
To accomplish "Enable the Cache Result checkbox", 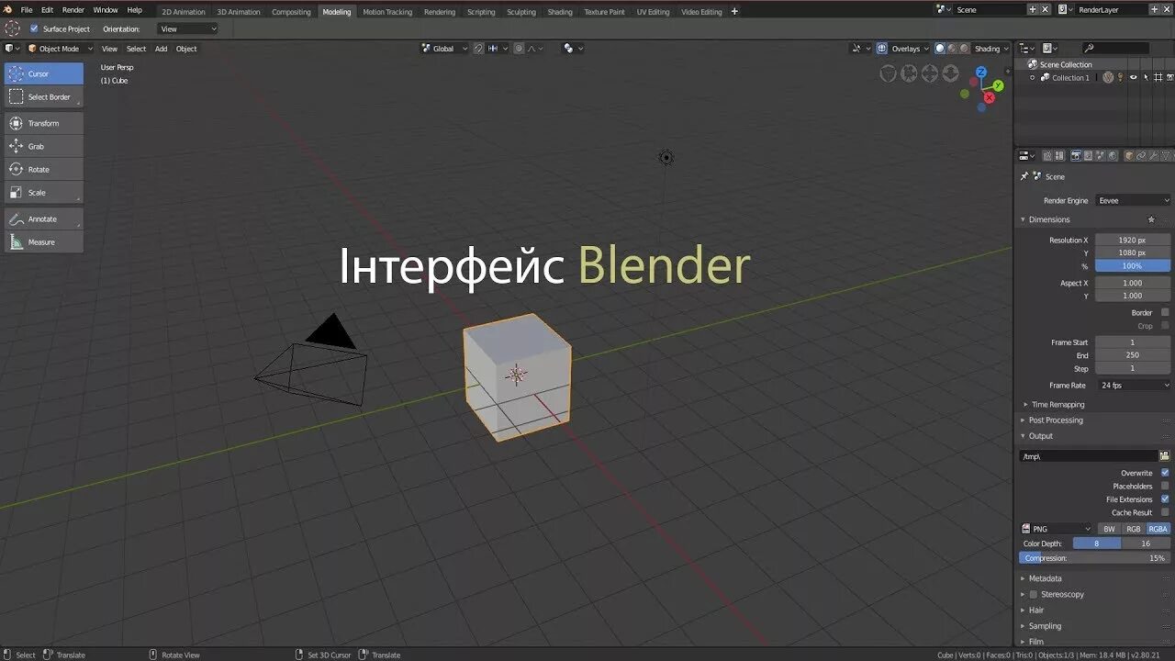I will 1165,512.
